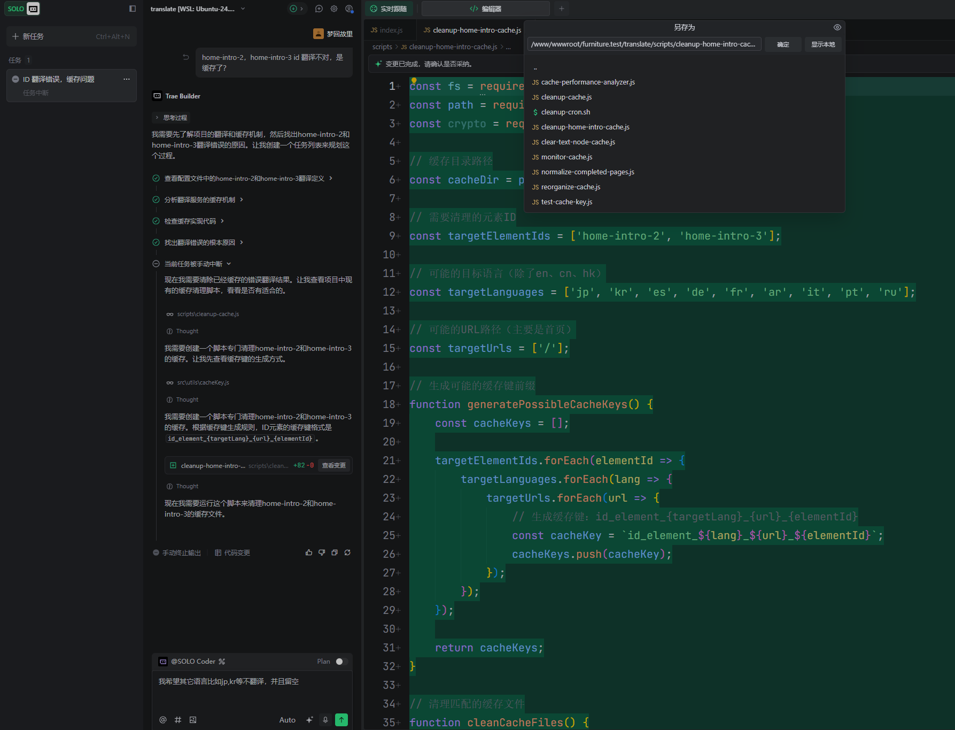
Task: Expand the 思考过程 thinking section
Action: coord(171,118)
